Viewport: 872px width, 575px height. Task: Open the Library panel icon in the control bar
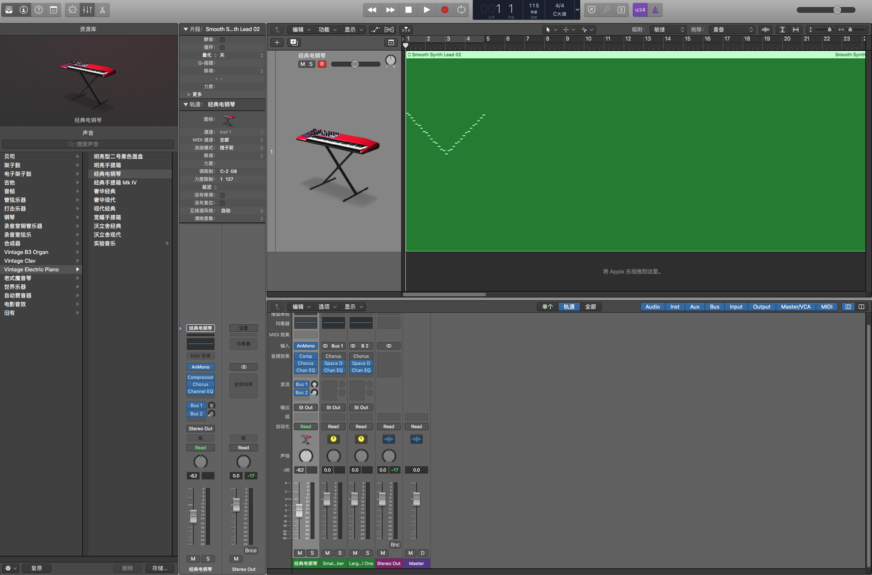[x=8, y=10]
